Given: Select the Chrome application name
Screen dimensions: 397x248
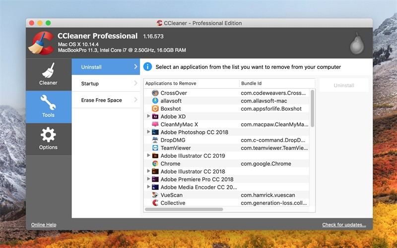Looking at the screenshot, I should click(x=170, y=164).
